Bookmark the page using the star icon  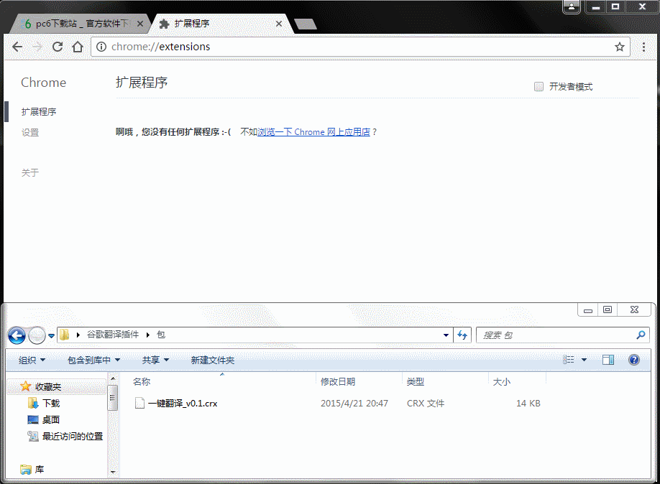(620, 46)
